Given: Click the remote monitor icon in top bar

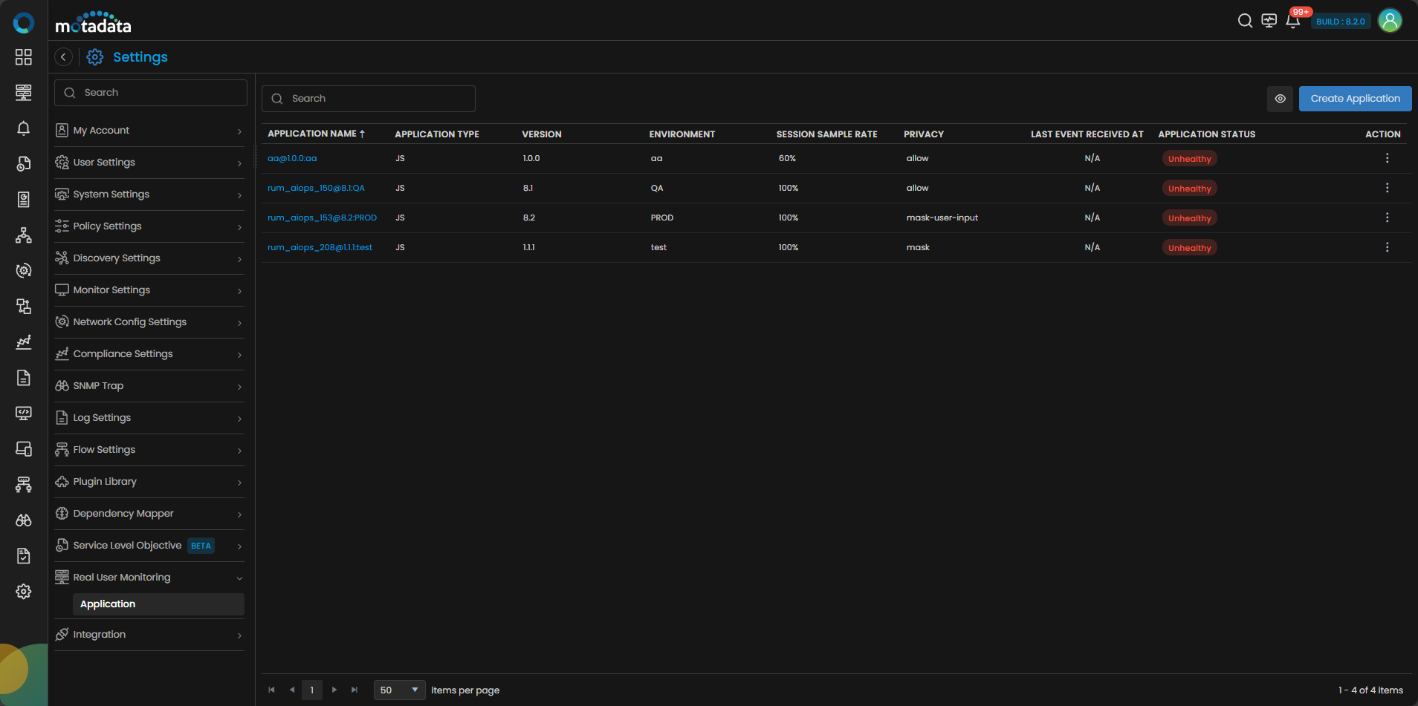Looking at the screenshot, I should 1269,21.
